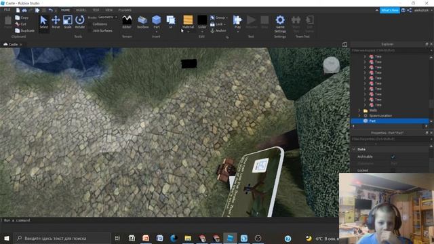Screen dimensions: 434x244
Task: Click the Paste clipboard icon
Action: tap(8, 22)
